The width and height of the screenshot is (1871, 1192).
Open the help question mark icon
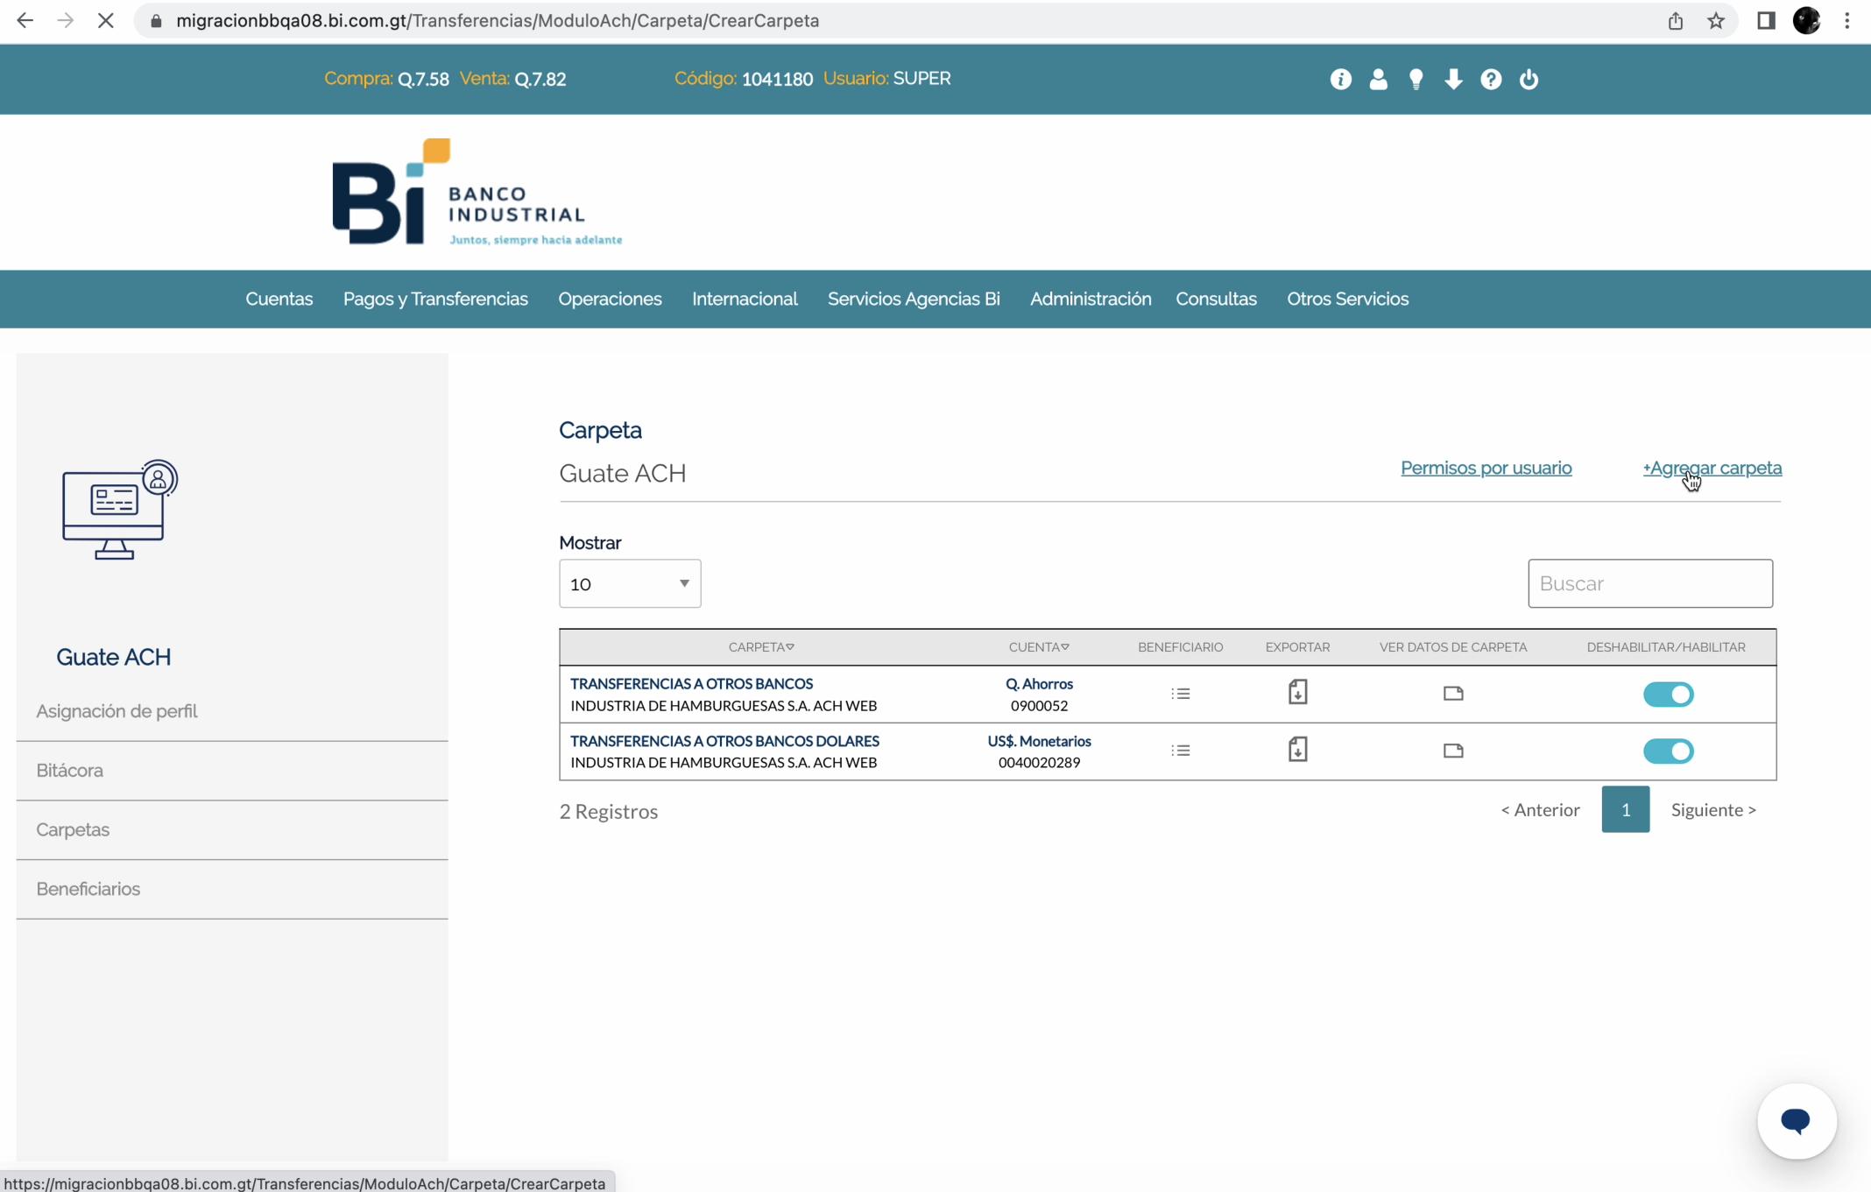pyautogui.click(x=1491, y=80)
